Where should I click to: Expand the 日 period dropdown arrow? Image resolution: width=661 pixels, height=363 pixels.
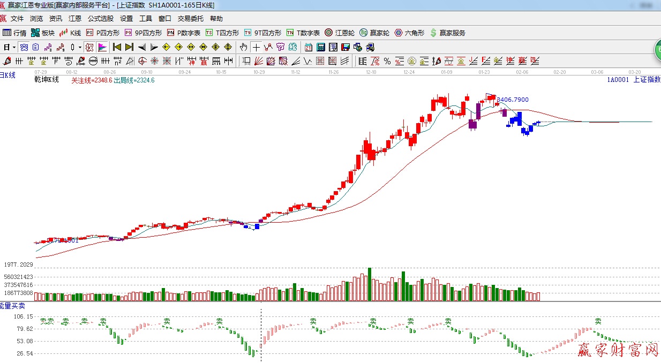pyautogui.click(x=13, y=47)
